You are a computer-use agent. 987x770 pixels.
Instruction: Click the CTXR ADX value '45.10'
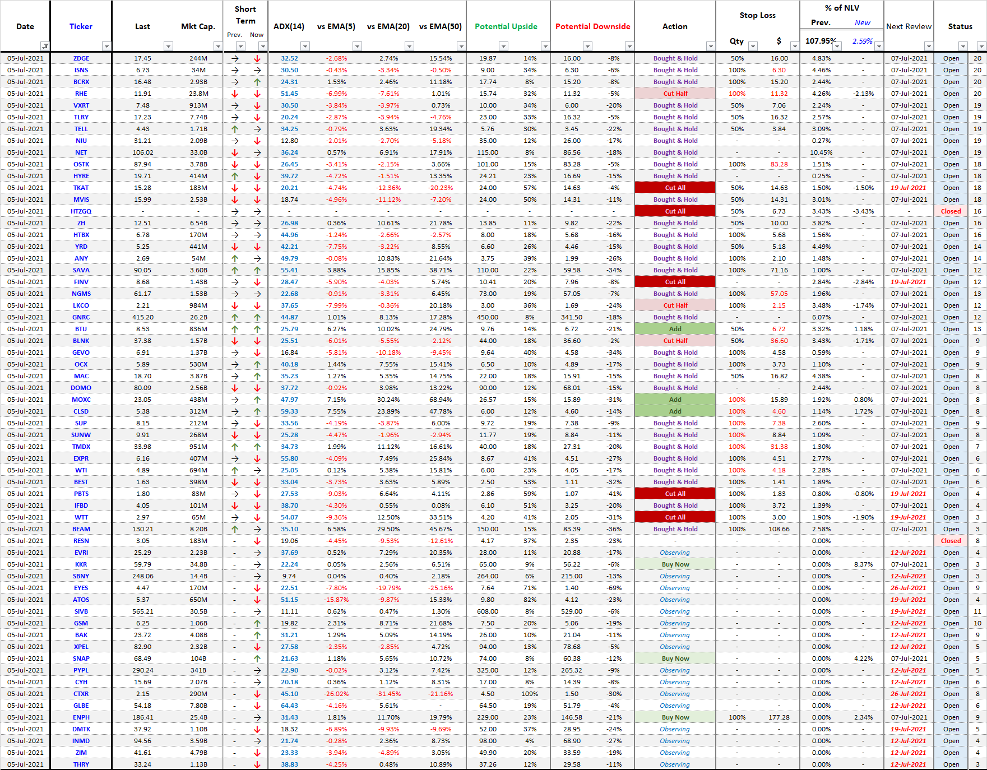point(289,694)
